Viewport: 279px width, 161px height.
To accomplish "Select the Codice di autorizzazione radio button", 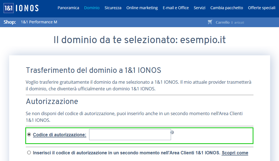I will [29, 134].
